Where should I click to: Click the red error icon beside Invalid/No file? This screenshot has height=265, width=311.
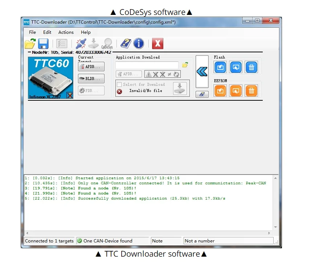119,91
